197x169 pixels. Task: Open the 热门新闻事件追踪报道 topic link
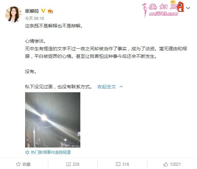(x=51, y=152)
